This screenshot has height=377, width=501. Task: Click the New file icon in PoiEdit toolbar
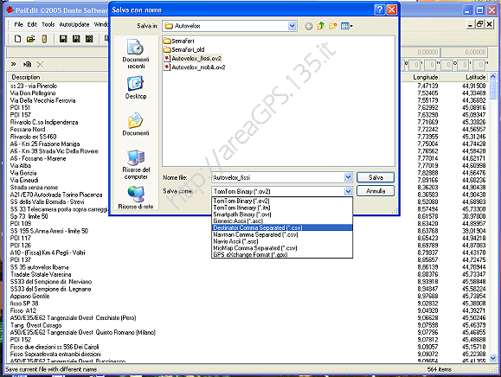[x=18, y=39]
